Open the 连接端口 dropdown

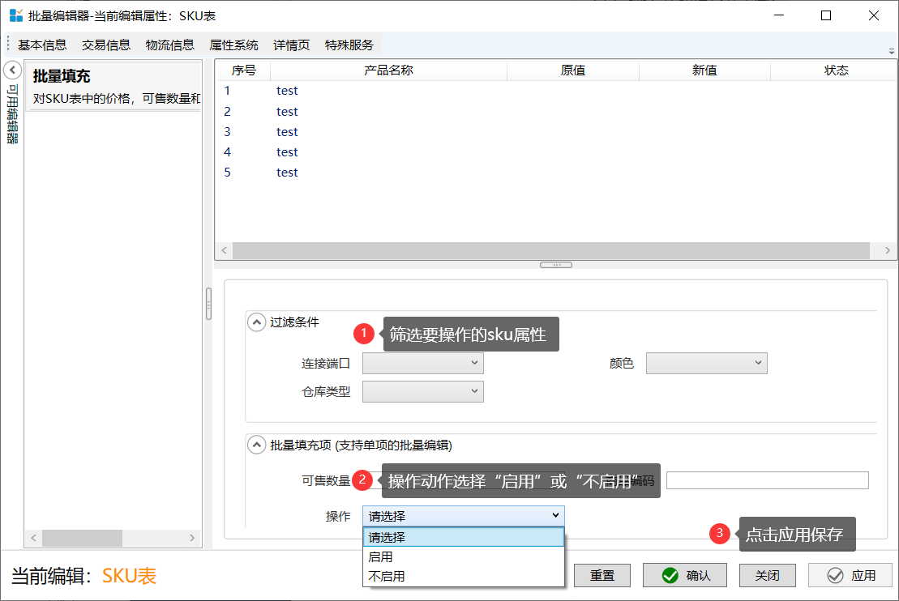[x=422, y=363]
